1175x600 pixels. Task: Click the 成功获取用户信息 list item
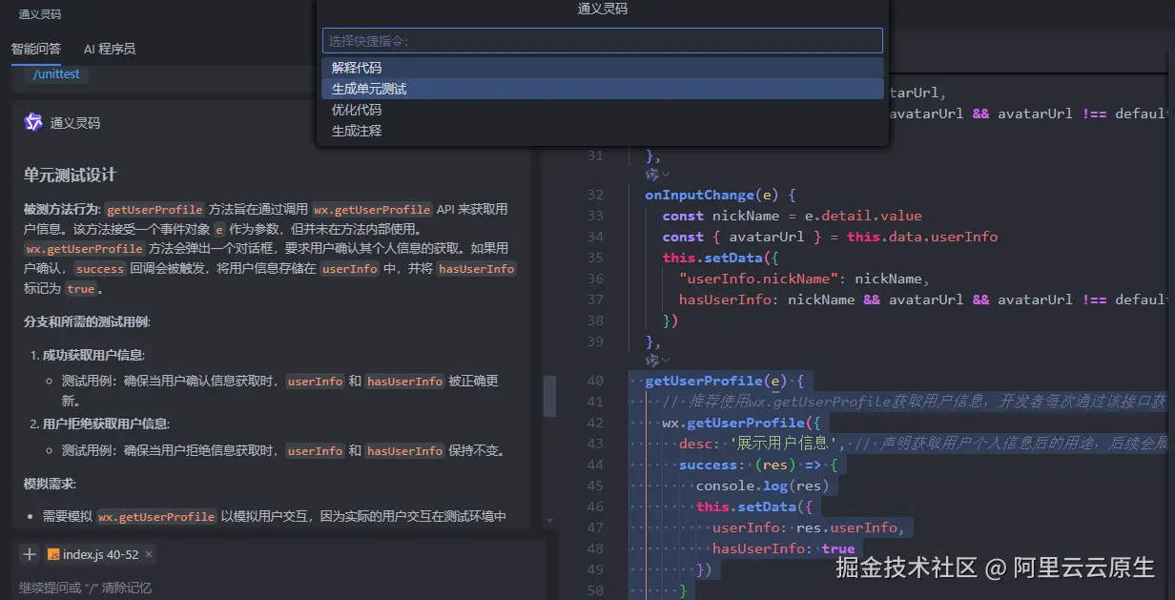click(93, 355)
